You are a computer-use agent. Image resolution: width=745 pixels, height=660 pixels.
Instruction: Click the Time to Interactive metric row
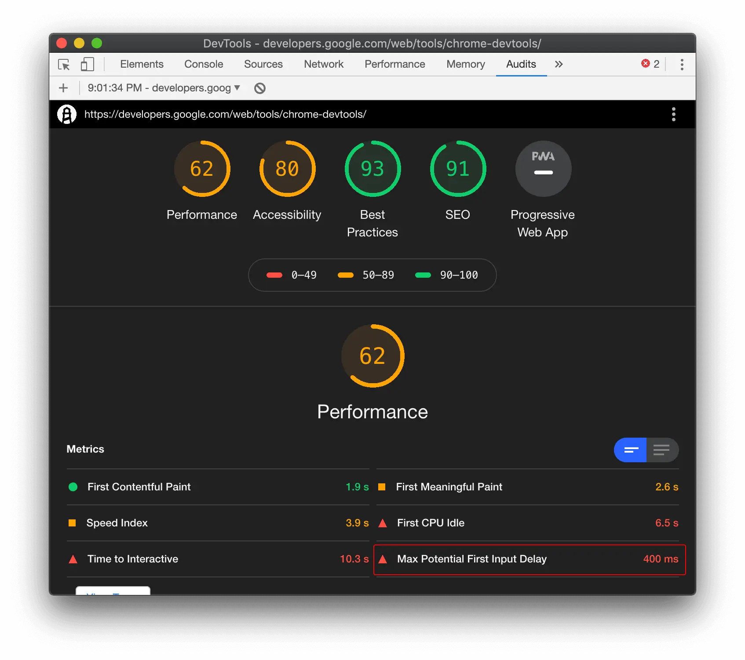(218, 559)
